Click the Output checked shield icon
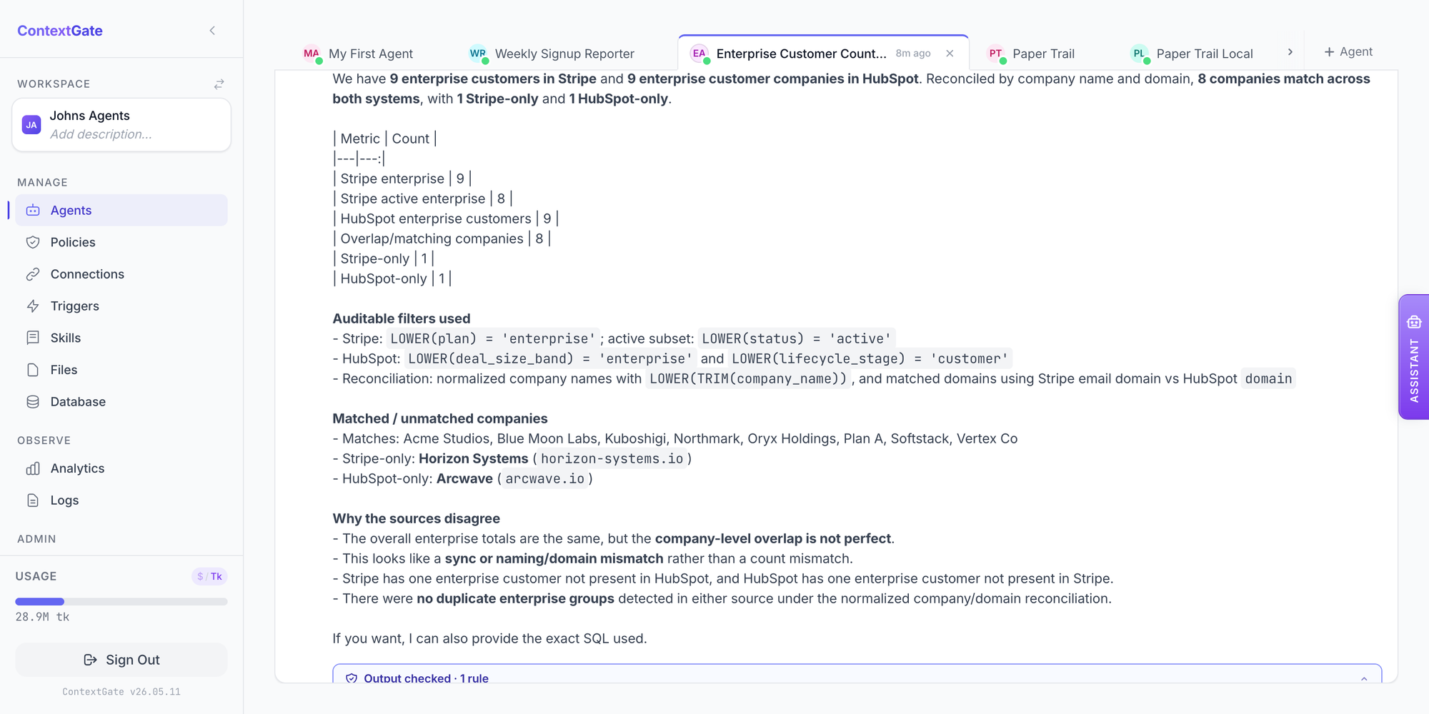This screenshot has height=714, width=1429. tap(352, 678)
